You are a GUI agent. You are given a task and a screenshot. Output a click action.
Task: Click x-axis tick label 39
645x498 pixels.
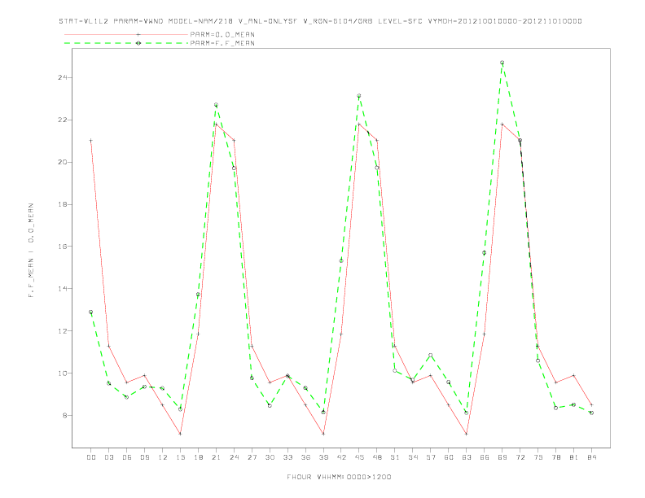pos(323,457)
